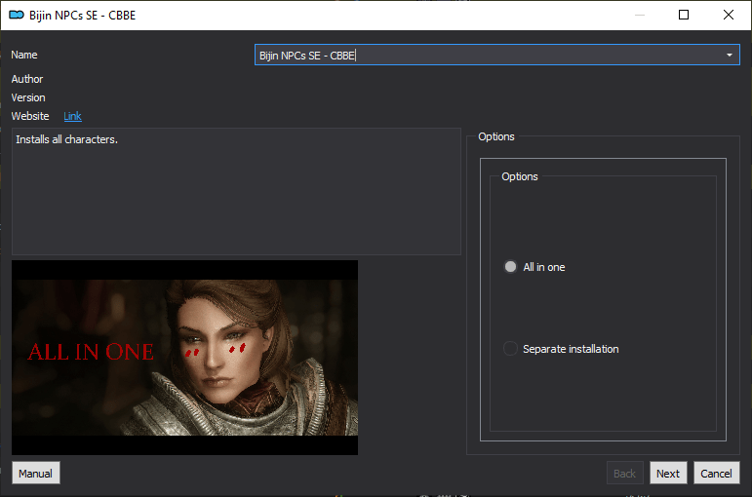Click the Next button

pos(668,473)
